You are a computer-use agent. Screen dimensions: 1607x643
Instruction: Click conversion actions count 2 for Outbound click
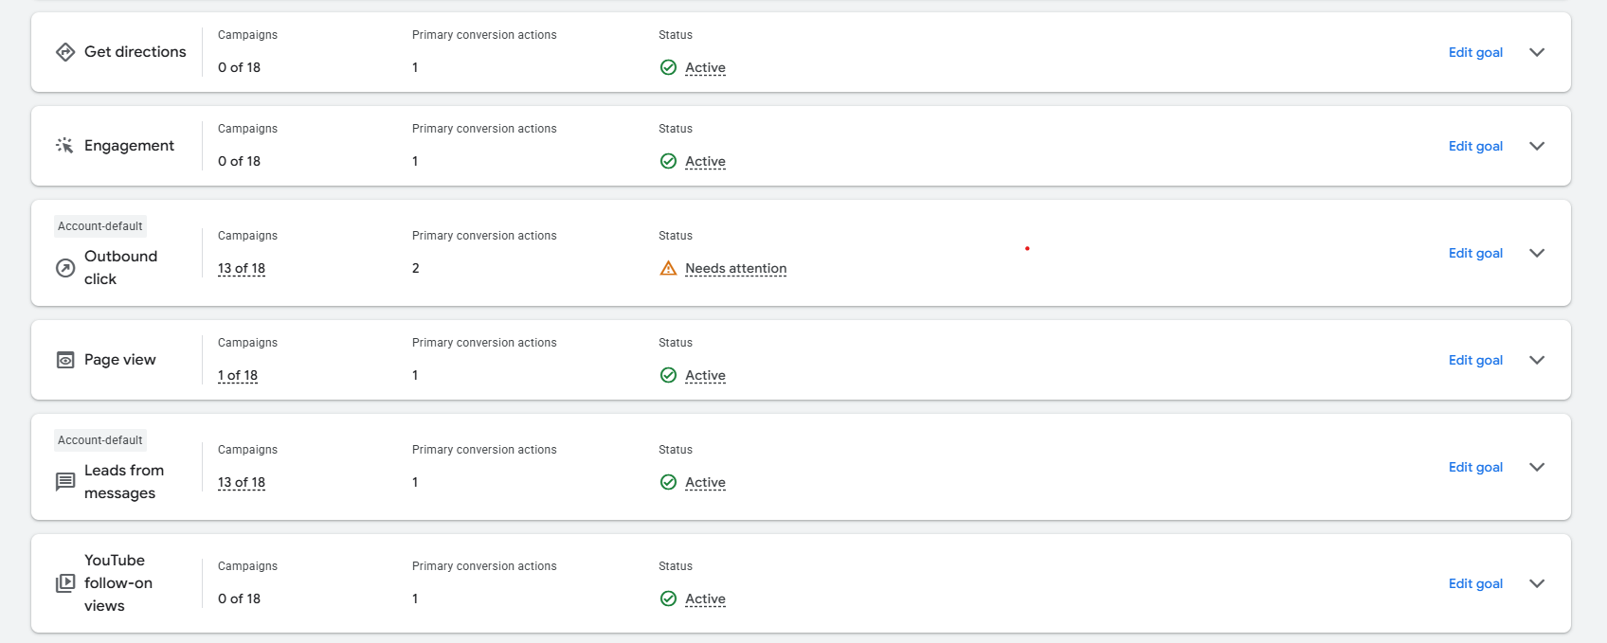[x=415, y=268]
